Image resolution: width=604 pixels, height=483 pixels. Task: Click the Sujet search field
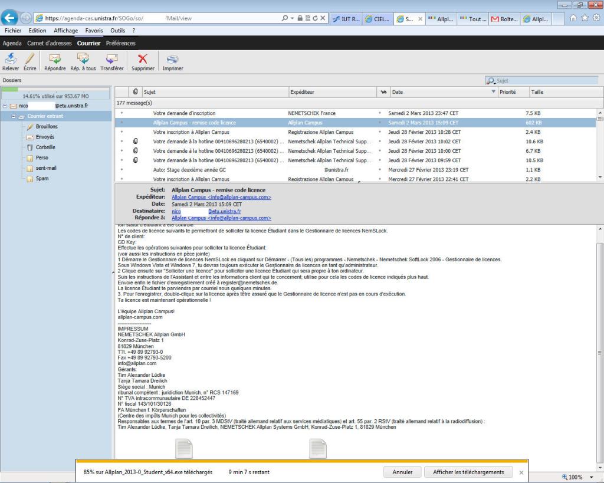[541, 80]
